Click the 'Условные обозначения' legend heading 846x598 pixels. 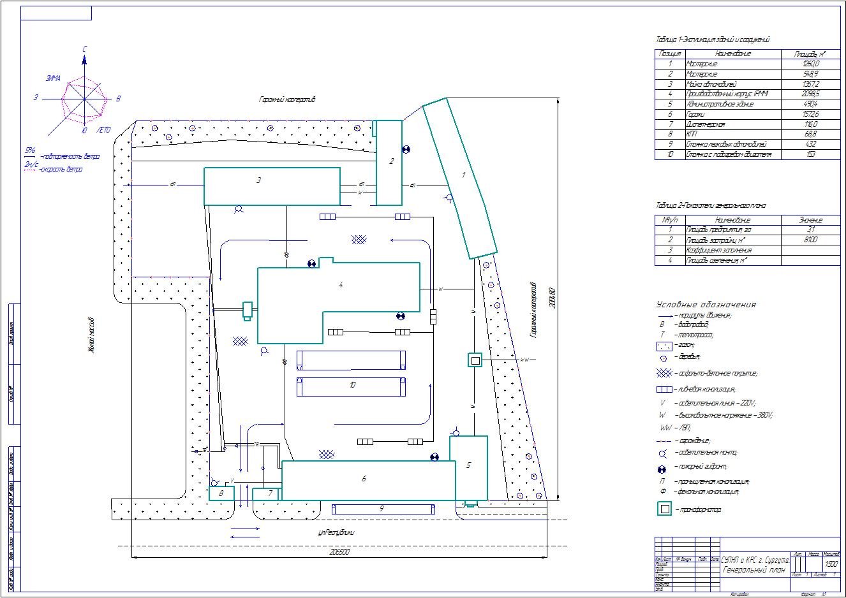point(706,305)
